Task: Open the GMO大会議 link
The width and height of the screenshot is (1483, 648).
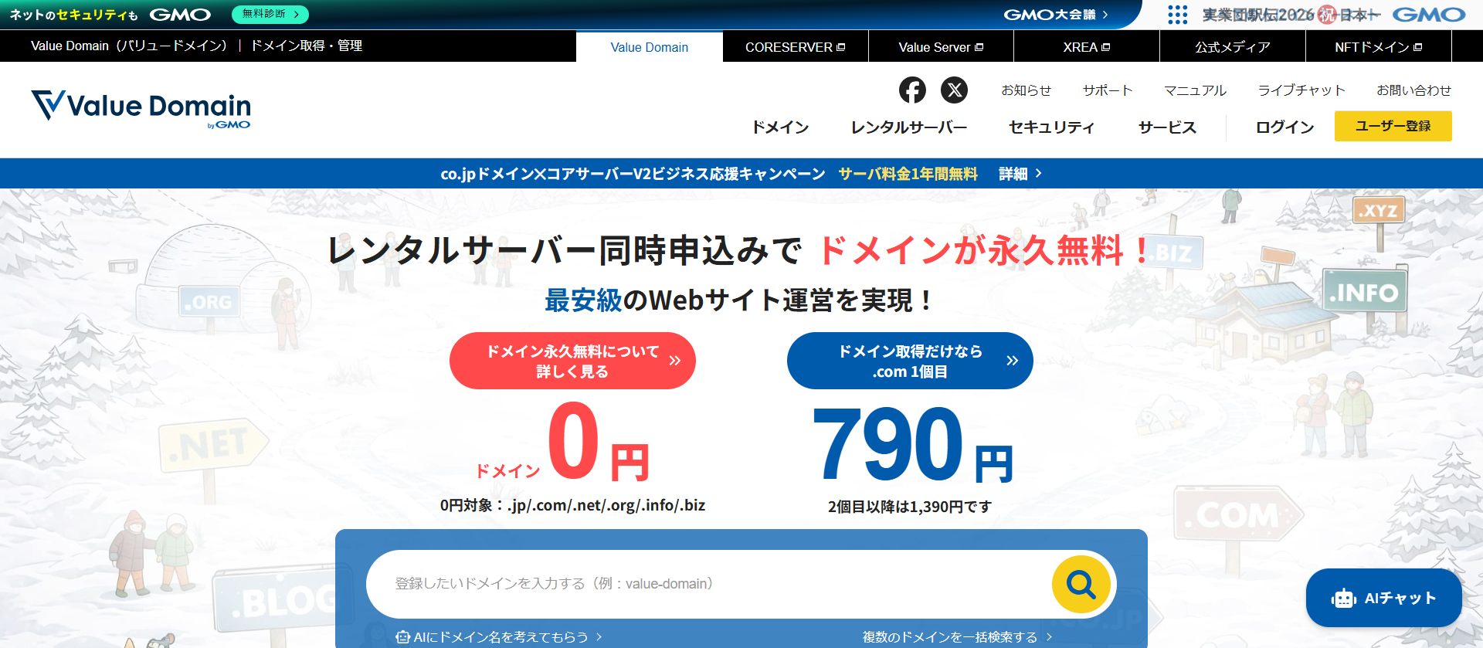Action: (x=1056, y=15)
